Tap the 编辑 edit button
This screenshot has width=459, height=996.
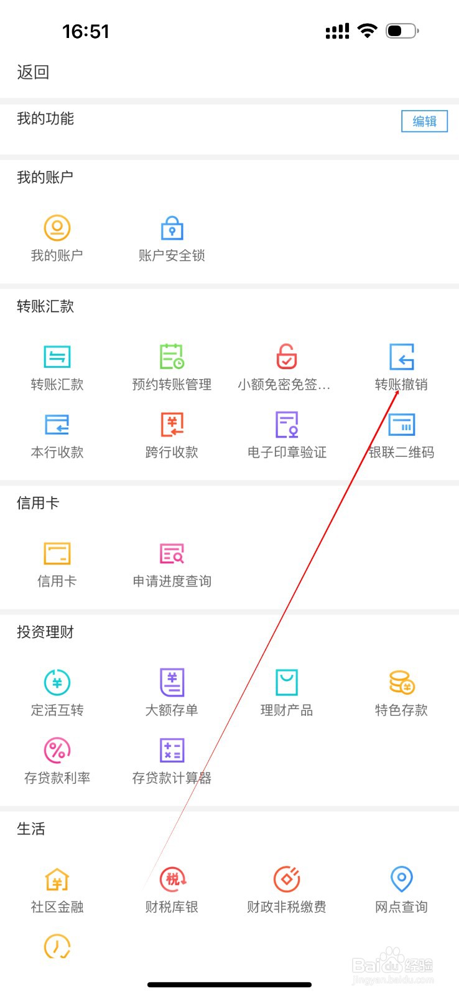pos(425,121)
